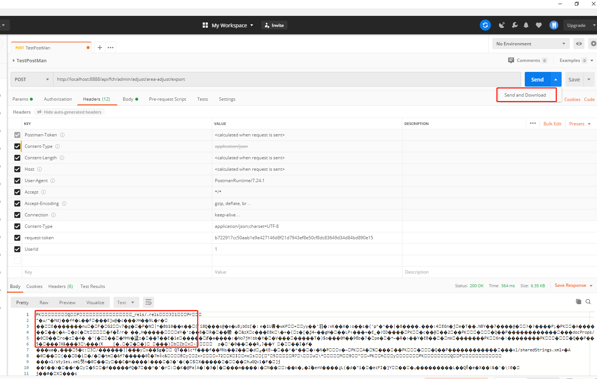
Task: Uncheck the UserId header
Action: click(17, 249)
